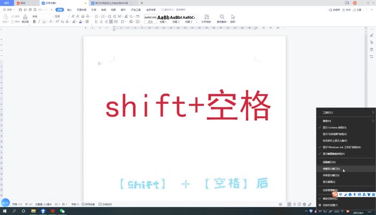The image size is (376, 215).
Task: Open the 查找替换 find and replace dropdown
Action: point(222,19)
